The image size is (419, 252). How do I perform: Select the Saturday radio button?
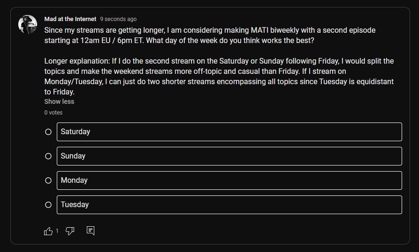pos(48,132)
